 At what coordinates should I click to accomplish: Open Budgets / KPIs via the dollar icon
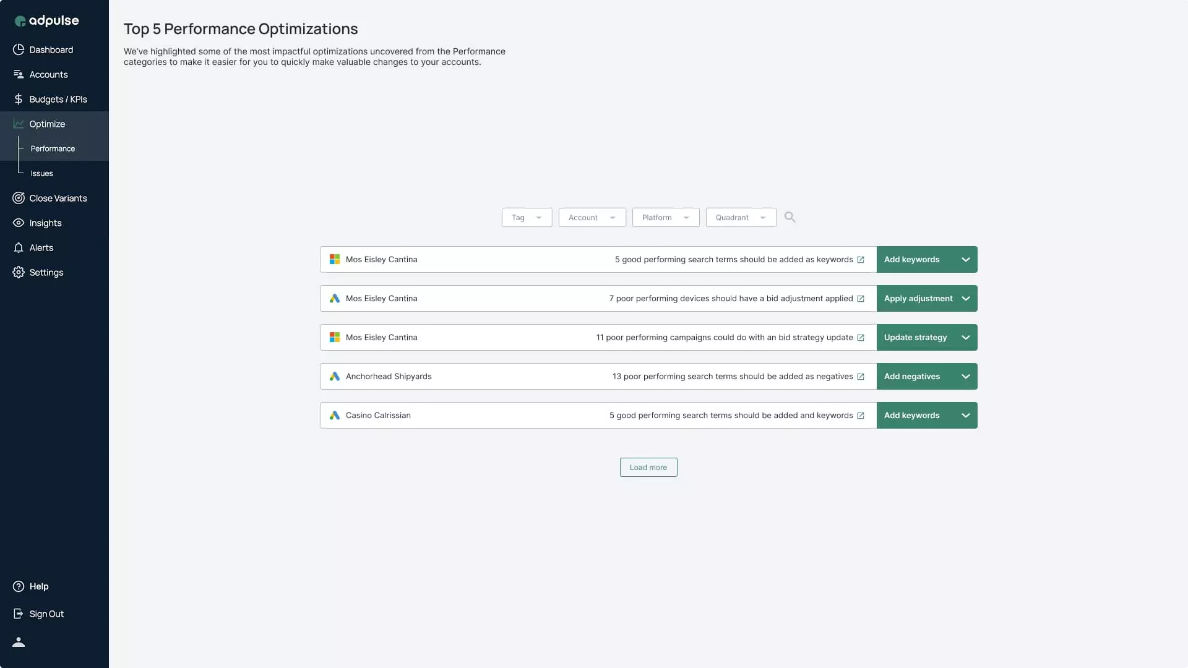(x=18, y=99)
